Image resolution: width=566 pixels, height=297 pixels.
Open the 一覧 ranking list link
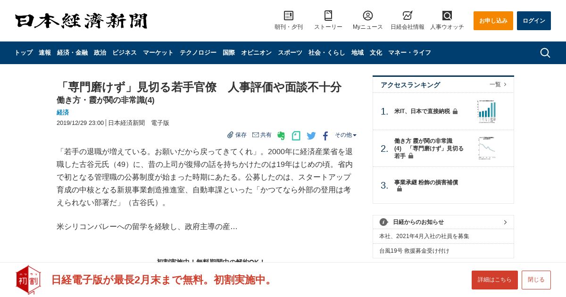(x=498, y=84)
